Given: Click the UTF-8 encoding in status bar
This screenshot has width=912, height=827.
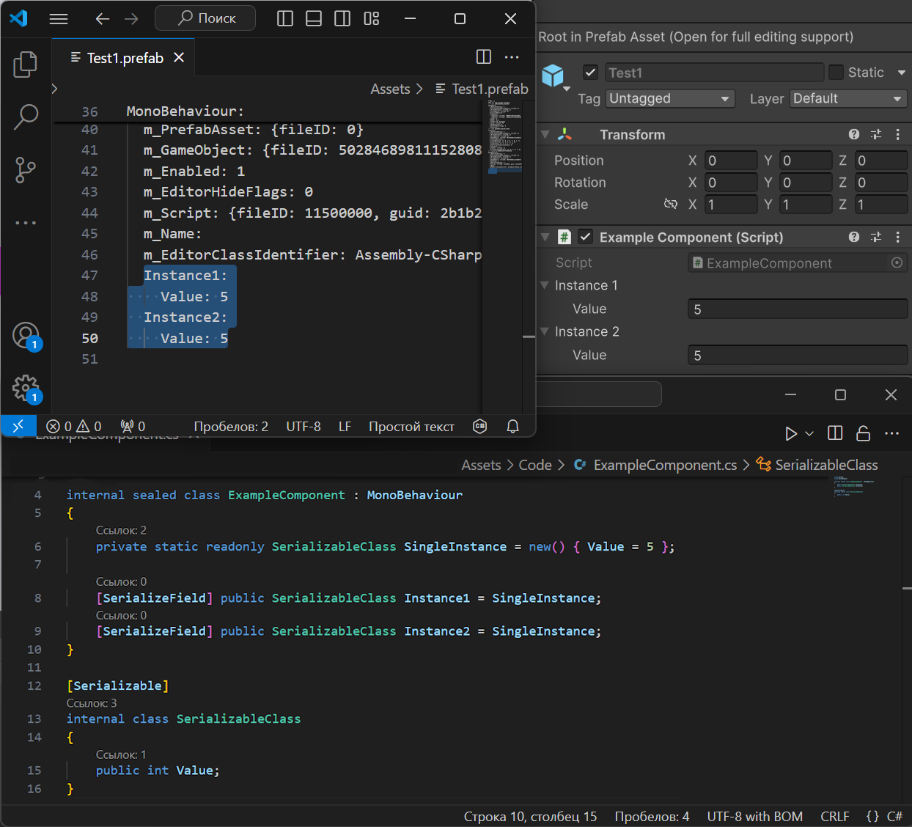Looking at the screenshot, I should 303,427.
